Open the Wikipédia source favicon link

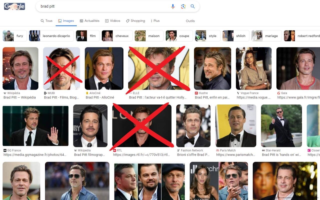click(5, 93)
